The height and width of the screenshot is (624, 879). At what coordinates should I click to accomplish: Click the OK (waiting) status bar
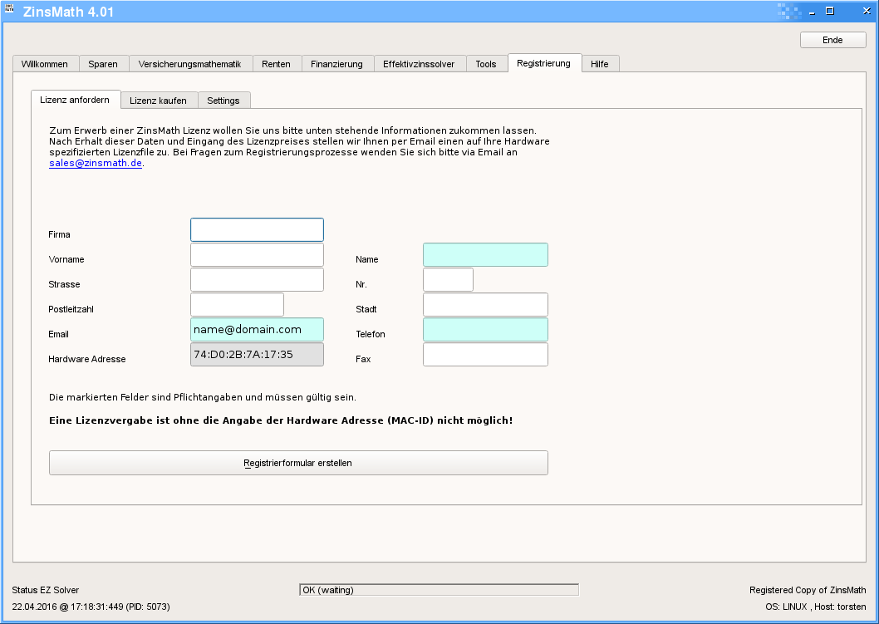click(439, 590)
